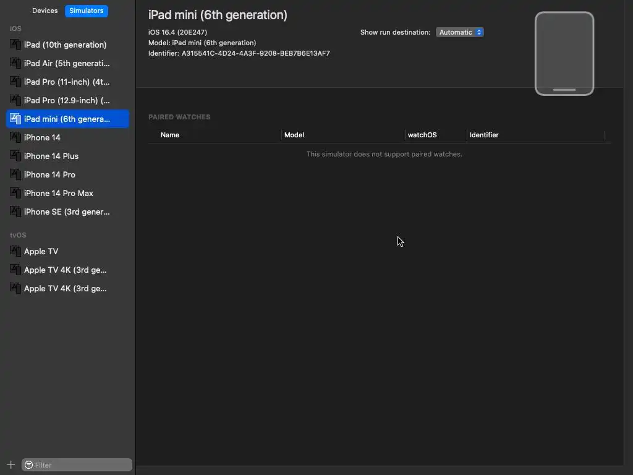Select iPad (10th generation) in sidebar
This screenshot has width=633, height=475.
pos(68,45)
